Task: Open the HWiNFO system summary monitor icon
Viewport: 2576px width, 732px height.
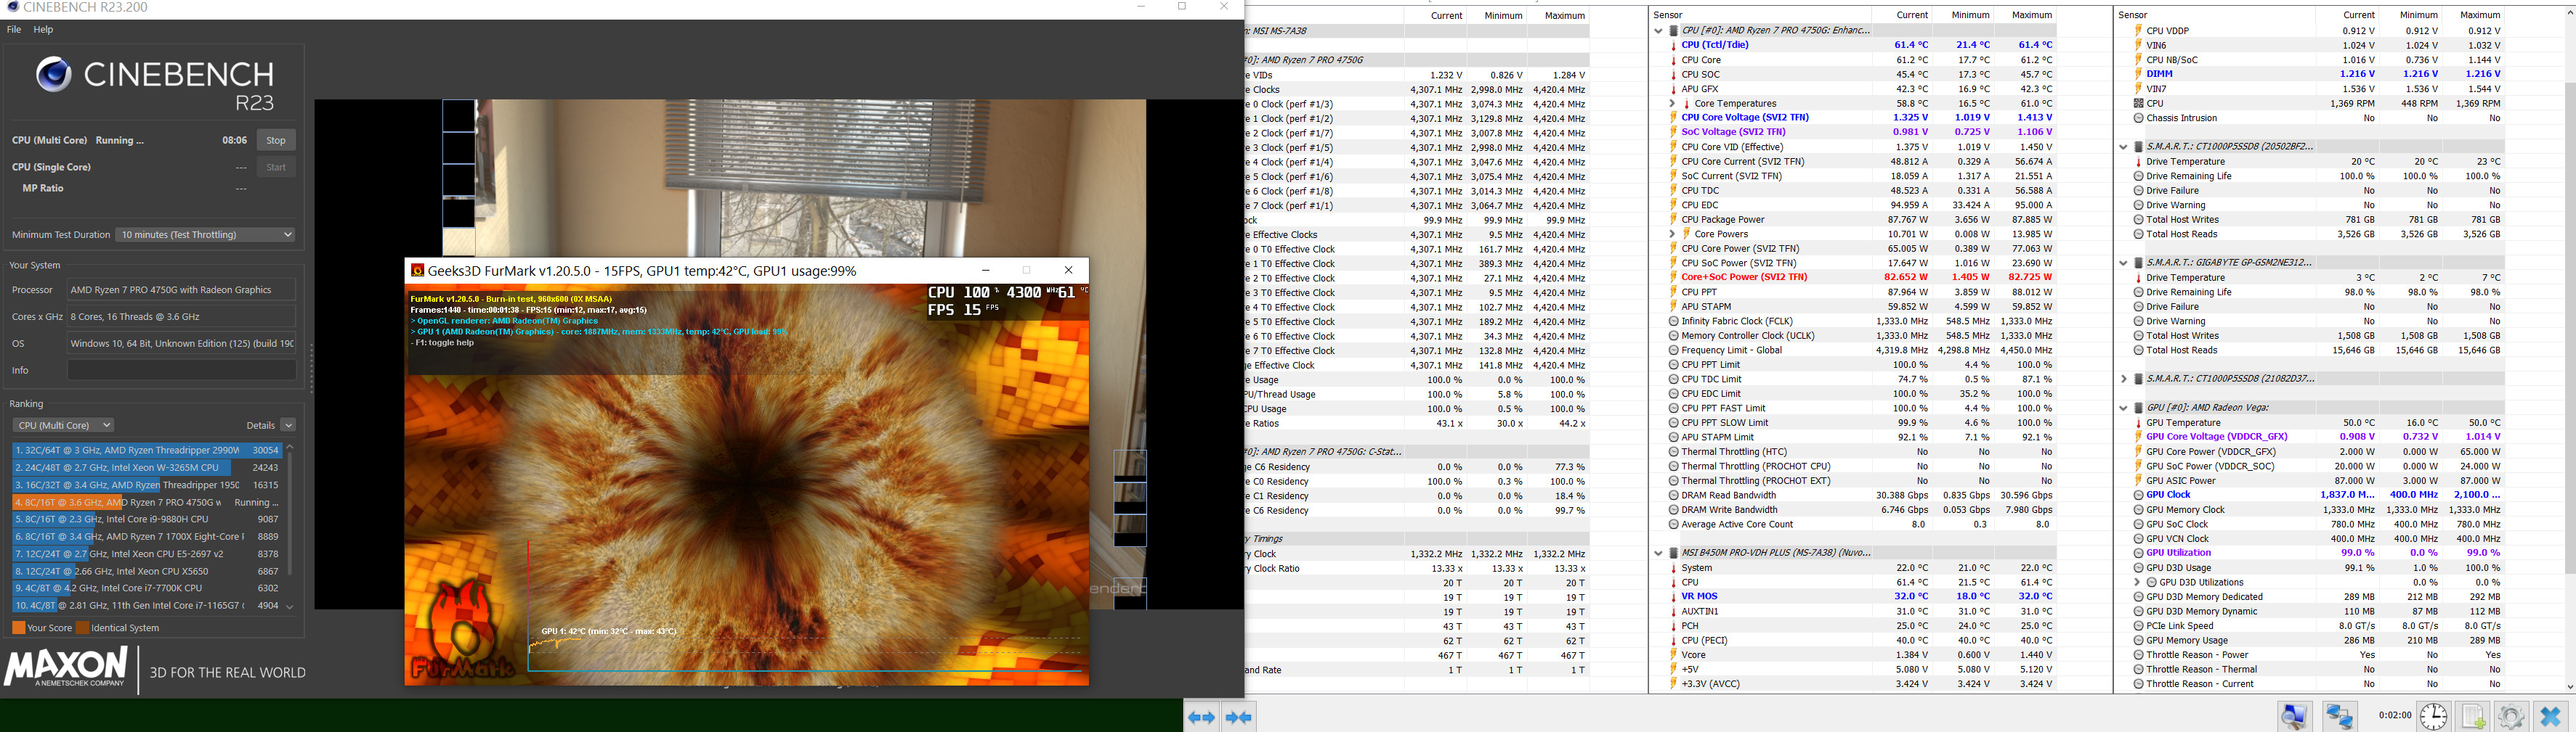Action: click(2294, 716)
